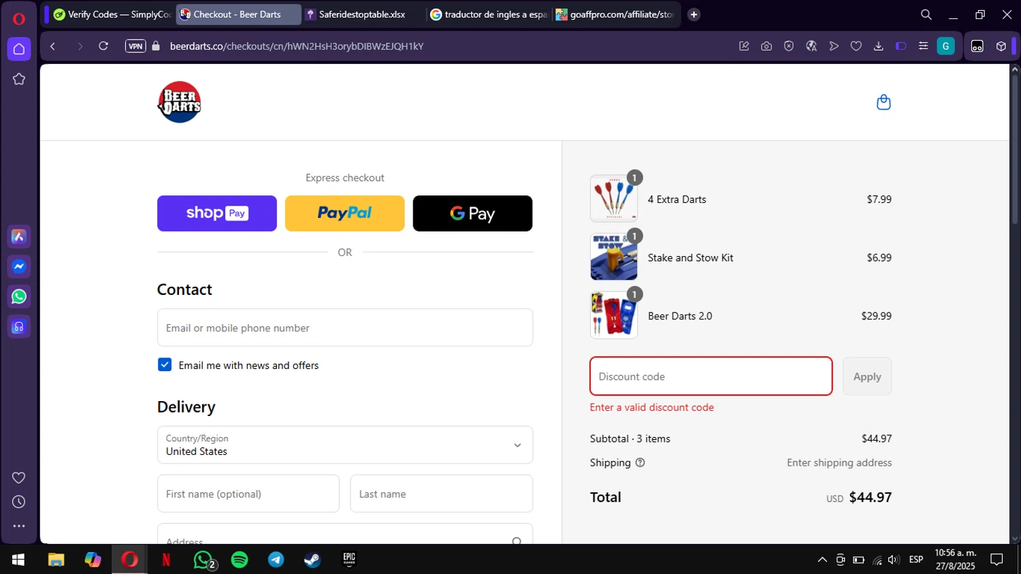Open Easy Setup sliders icon
Image resolution: width=1021 pixels, height=574 pixels.
(924, 46)
